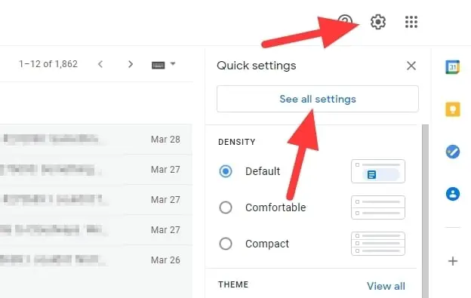Open the Google apps grid
The height and width of the screenshot is (298, 471).
click(411, 22)
